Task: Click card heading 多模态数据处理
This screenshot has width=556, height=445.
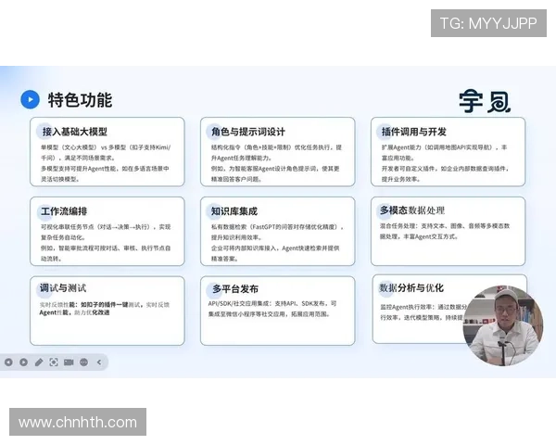Action: coord(412,210)
